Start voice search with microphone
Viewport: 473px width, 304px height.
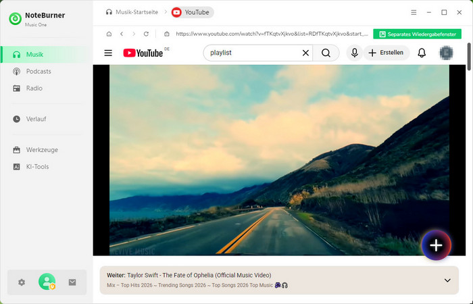point(355,53)
